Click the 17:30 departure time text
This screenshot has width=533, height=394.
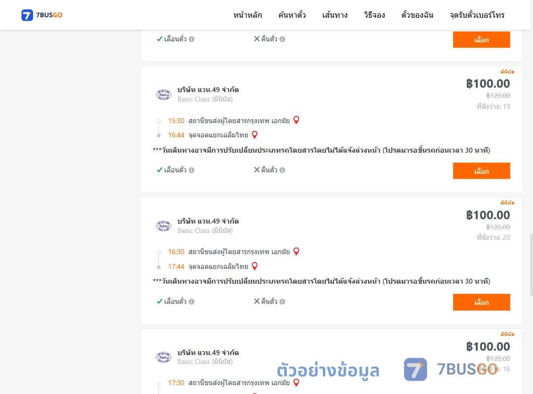(x=176, y=383)
